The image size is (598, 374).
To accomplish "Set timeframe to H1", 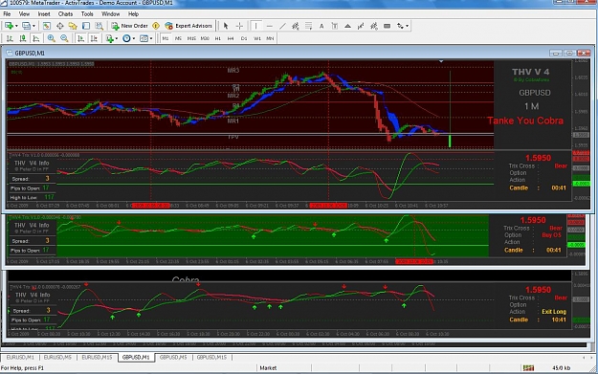I will pos(218,38).
